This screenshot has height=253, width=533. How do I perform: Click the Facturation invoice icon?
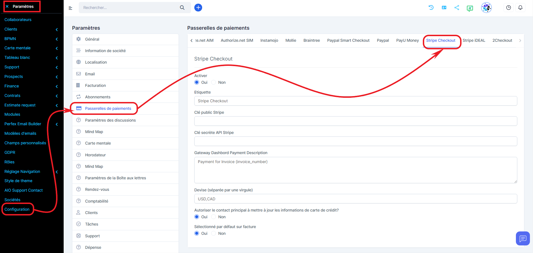click(x=78, y=85)
